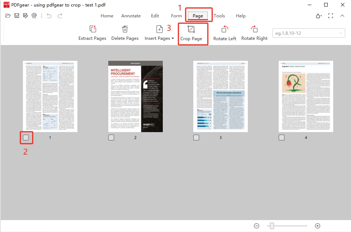This screenshot has height=232, width=351.
Task: Open the Tools tab
Action: tap(219, 16)
